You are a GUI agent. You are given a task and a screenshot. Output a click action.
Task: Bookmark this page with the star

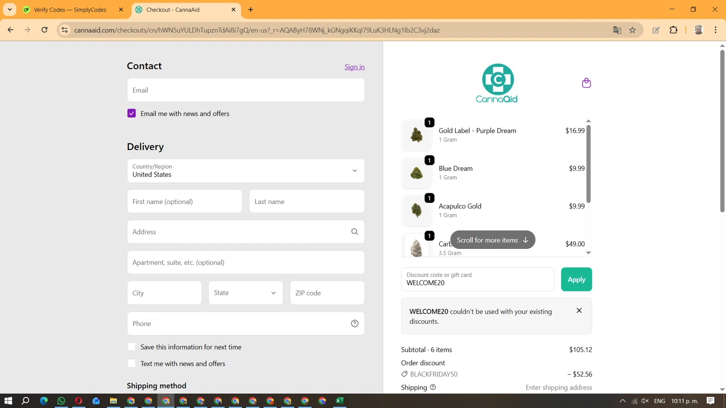[632, 30]
